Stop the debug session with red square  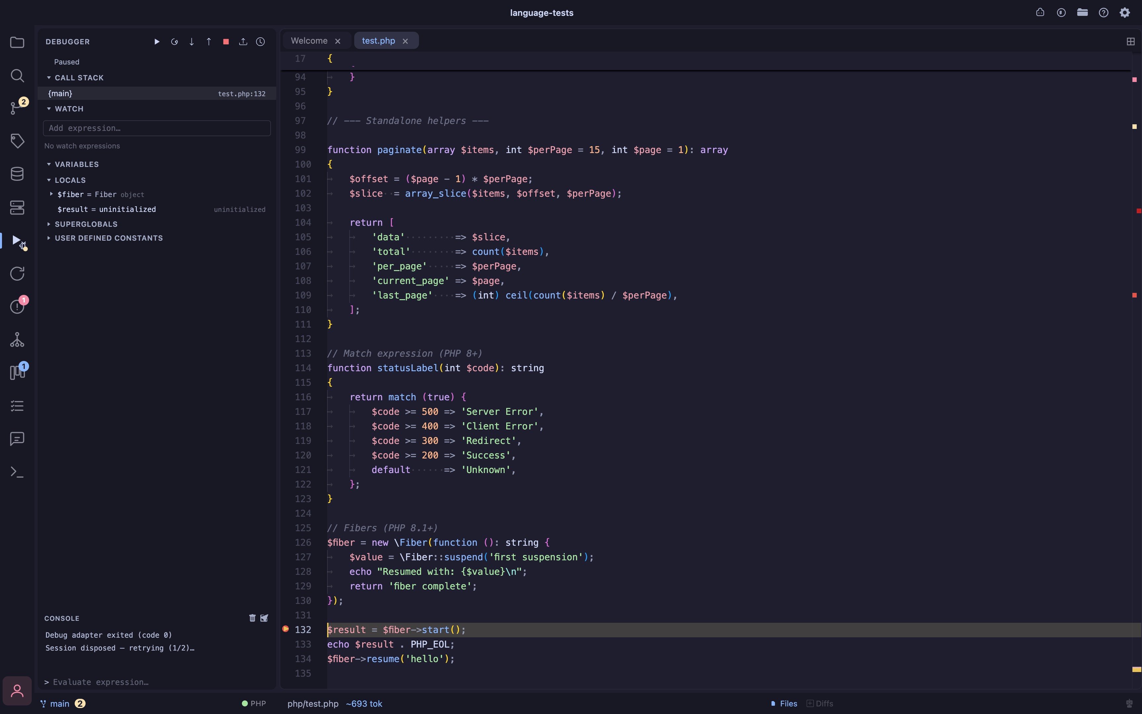(x=226, y=42)
